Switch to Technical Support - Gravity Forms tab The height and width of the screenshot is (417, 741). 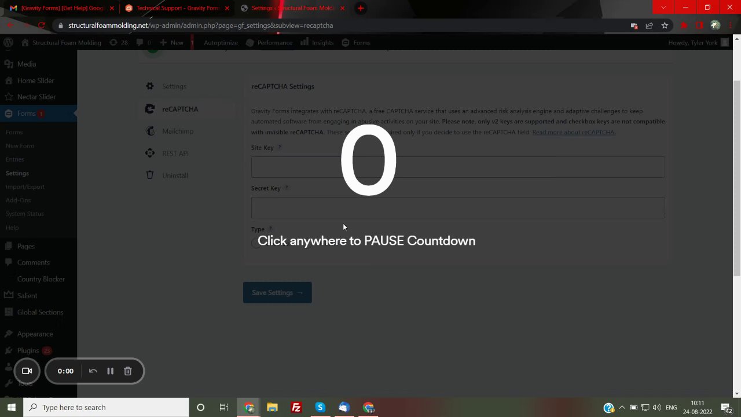click(177, 8)
